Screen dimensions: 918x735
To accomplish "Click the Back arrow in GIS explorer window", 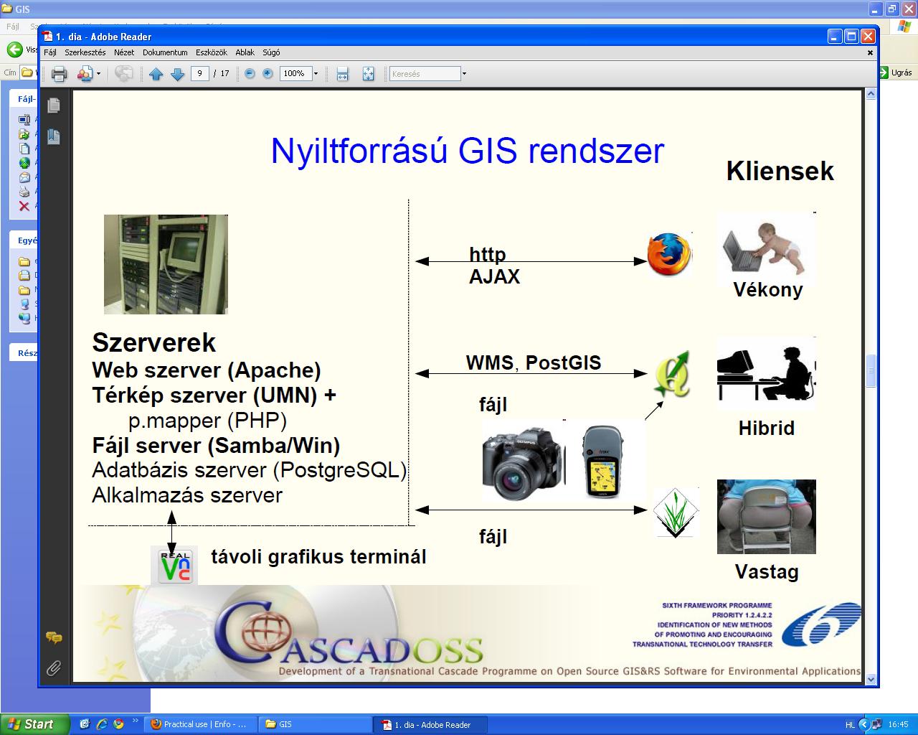I will click(14, 50).
